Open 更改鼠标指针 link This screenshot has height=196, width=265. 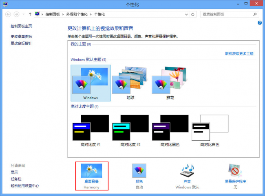click(21, 43)
